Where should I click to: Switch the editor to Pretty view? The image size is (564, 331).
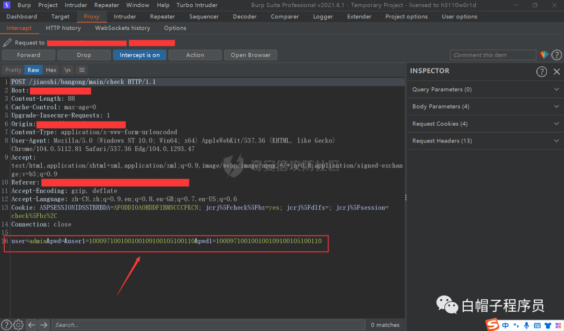(13, 70)
